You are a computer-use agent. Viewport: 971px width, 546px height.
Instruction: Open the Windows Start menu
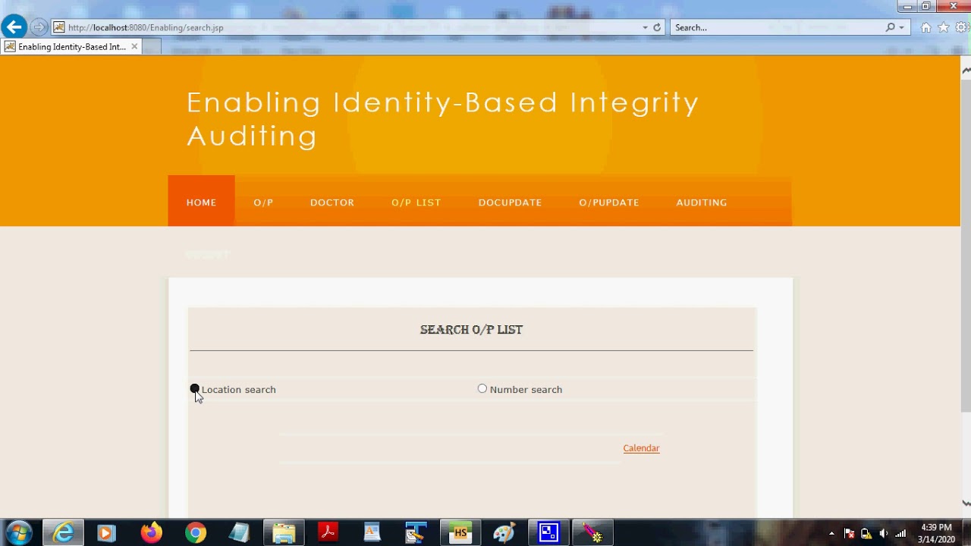point(18,533)
